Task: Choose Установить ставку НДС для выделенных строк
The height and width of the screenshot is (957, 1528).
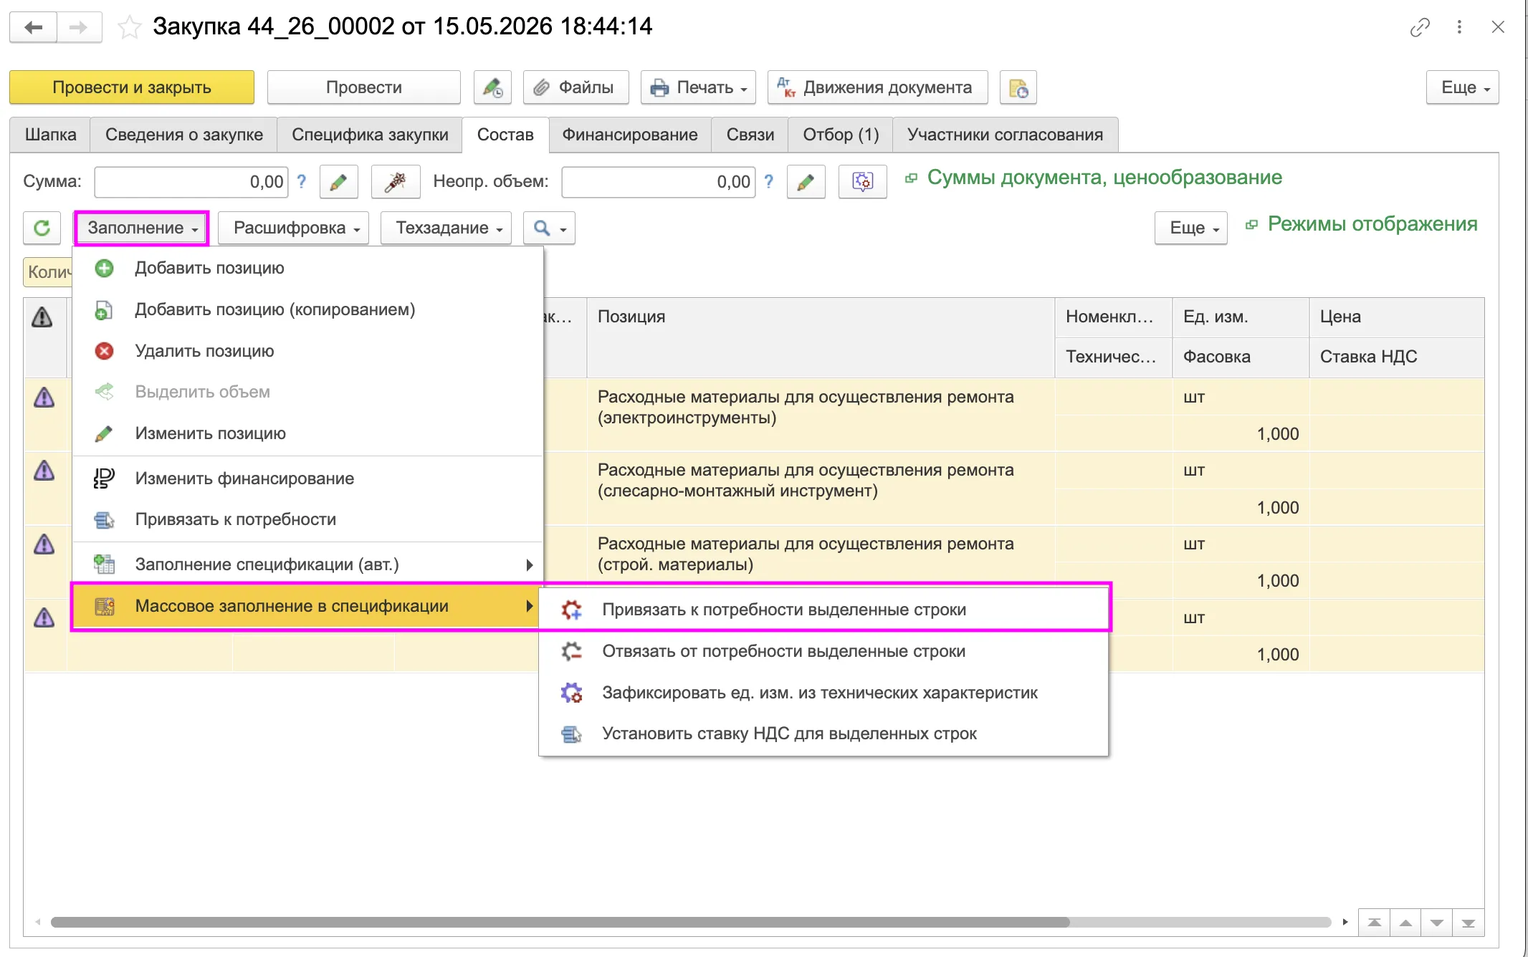Action: tap(823, 734)
